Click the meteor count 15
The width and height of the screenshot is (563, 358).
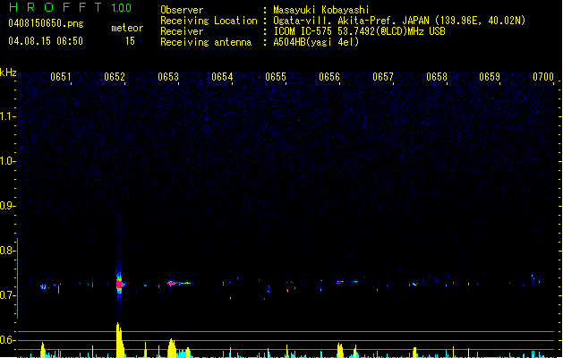130,41
